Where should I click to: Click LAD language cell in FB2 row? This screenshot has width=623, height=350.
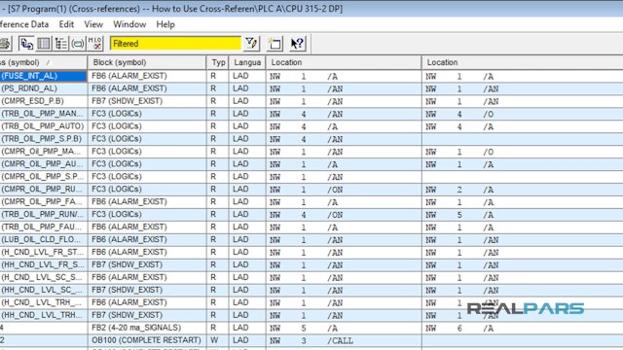click(247, 328)
